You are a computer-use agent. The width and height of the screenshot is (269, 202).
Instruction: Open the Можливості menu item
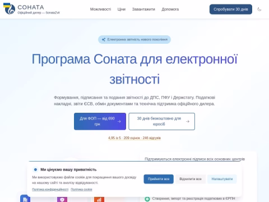(100, 9)
